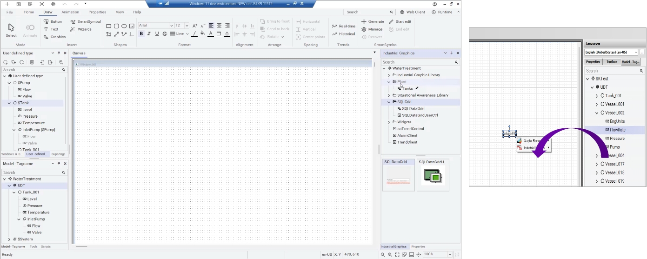Open the Wizards insert tool
The width and height of the screenshot is (647, 259).
click(81, 29)
